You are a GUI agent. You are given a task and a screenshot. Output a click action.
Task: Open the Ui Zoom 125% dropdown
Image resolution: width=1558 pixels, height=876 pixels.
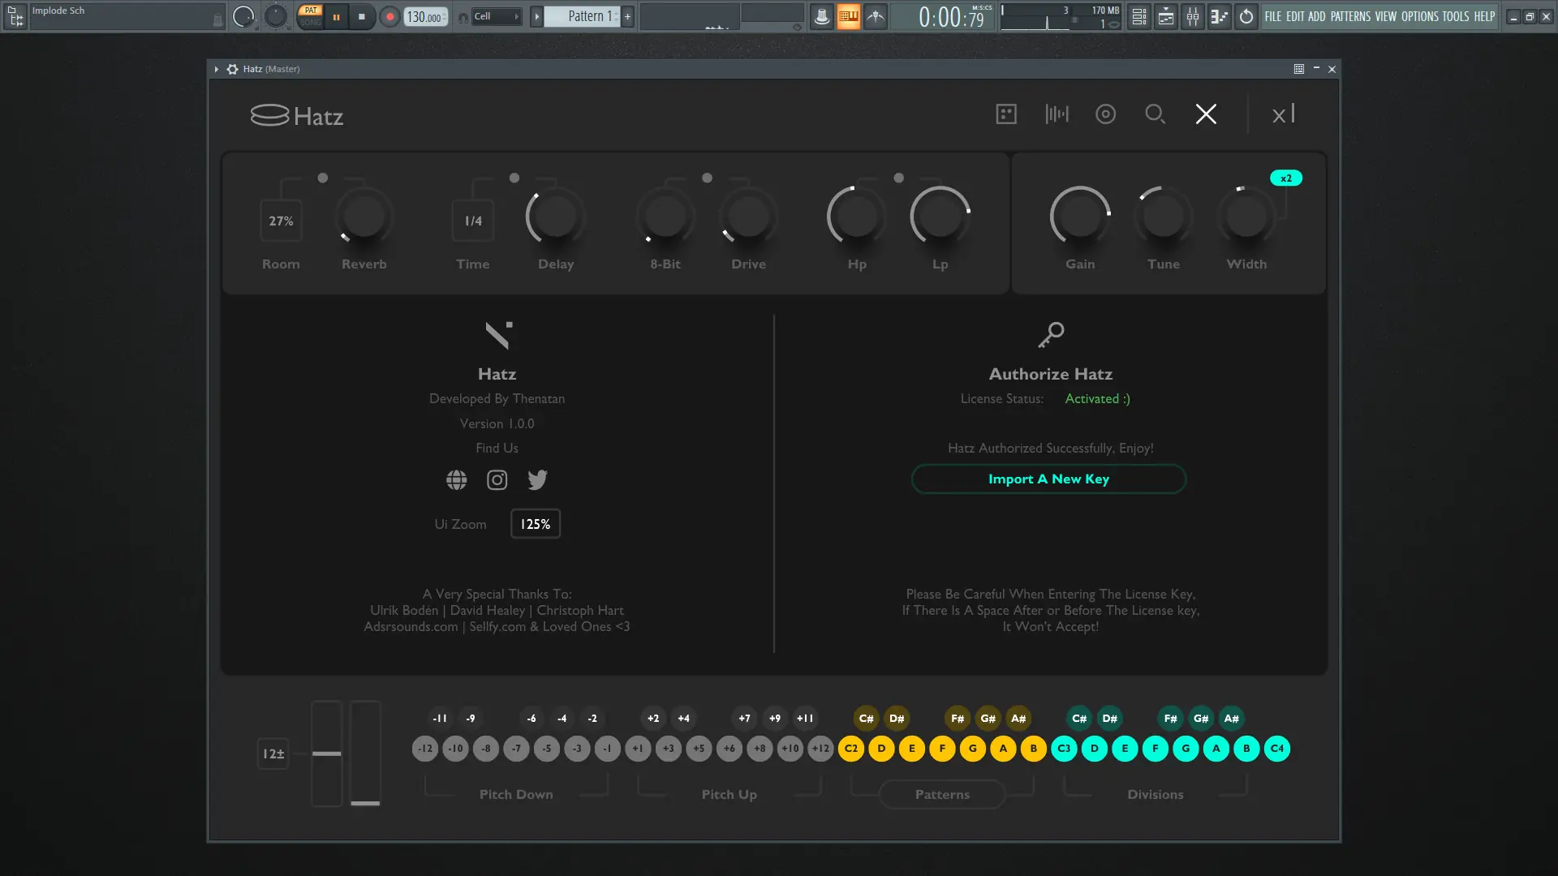(535, 524)
